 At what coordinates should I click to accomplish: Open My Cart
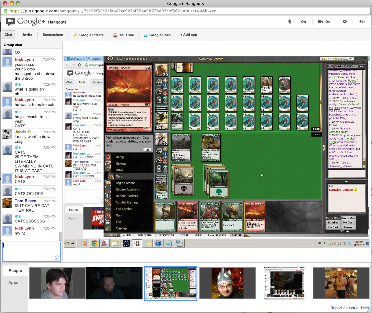coord(333,227)
